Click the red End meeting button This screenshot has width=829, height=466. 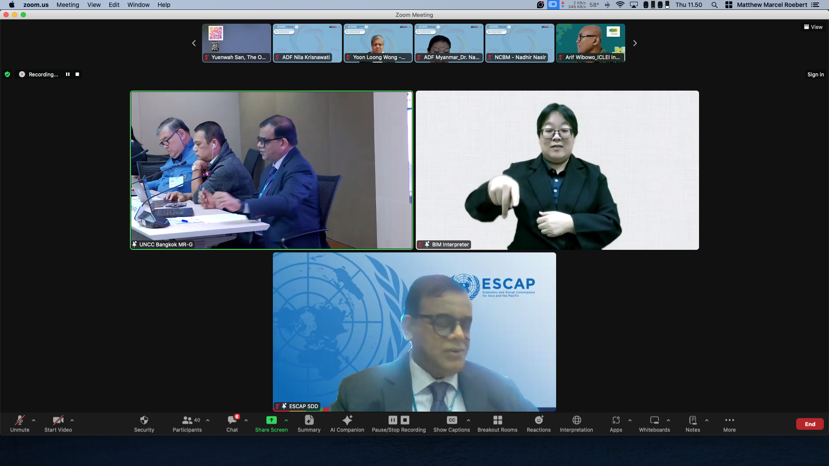point(810,424)
